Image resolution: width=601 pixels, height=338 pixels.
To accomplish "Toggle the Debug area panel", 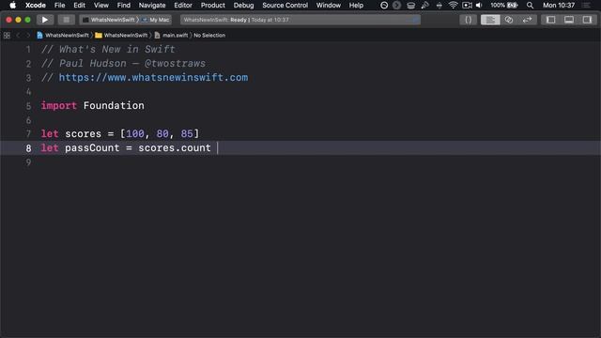I will coord(569,20).
